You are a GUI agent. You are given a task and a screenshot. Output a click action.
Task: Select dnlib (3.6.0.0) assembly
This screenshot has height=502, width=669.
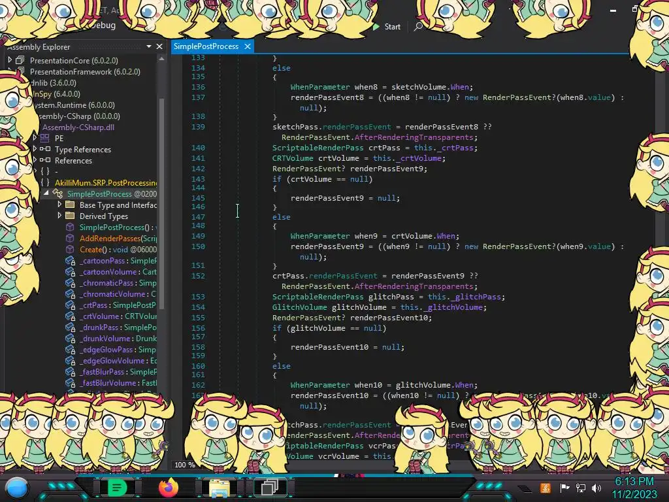(x=54, y=83)
